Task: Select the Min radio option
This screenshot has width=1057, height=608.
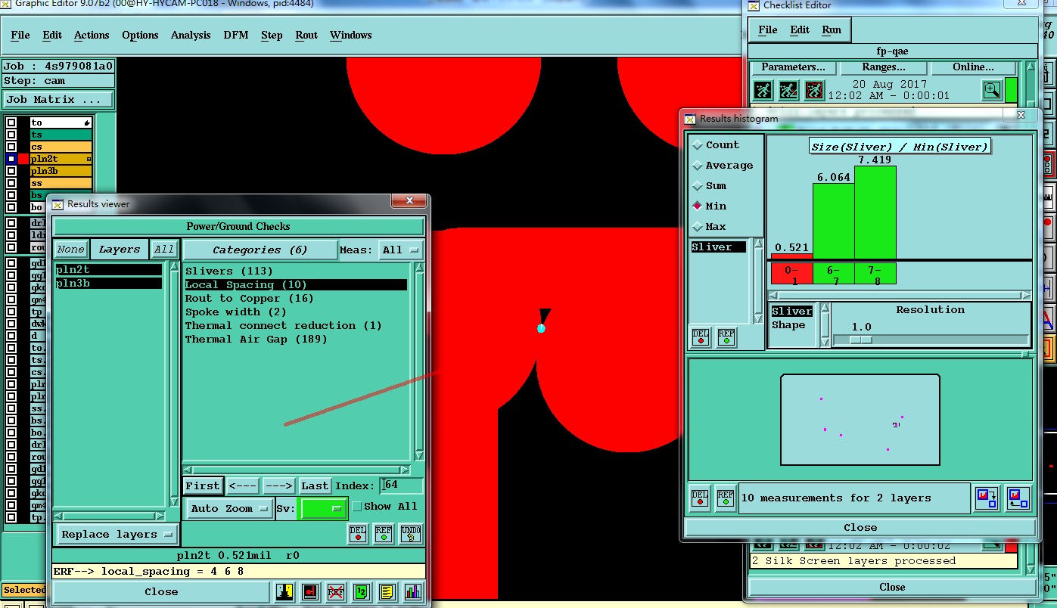Action: [698, 206]
